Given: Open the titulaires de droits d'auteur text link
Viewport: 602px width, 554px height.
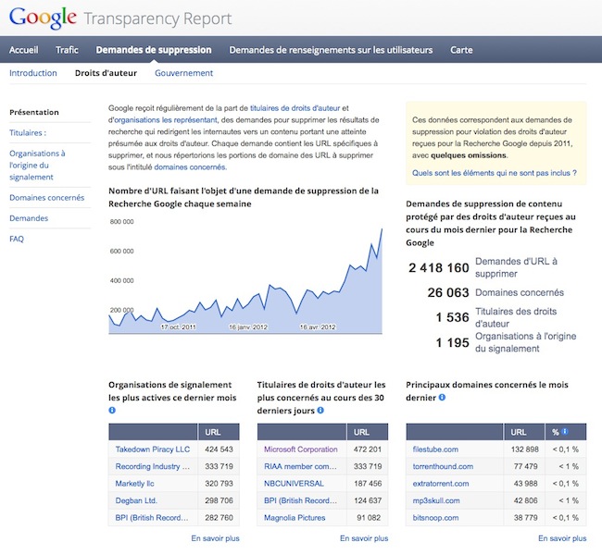Looking at the screenshot, I should [x=295, y=108].
